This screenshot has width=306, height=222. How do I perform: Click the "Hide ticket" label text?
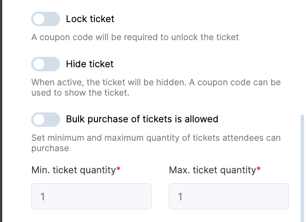pos(90,64)
